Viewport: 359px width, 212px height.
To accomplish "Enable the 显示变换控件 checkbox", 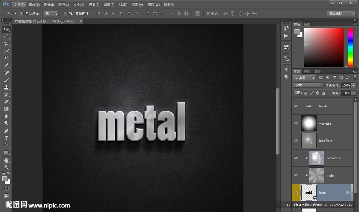I will [66, 13].
